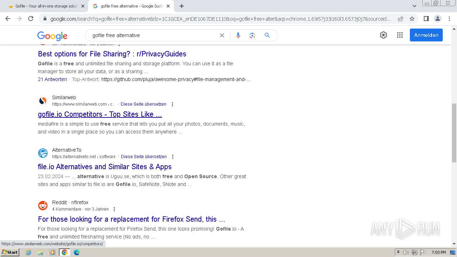457x257 pixels.
Task: Select Chrome in the taskbar
Action: 65,252
